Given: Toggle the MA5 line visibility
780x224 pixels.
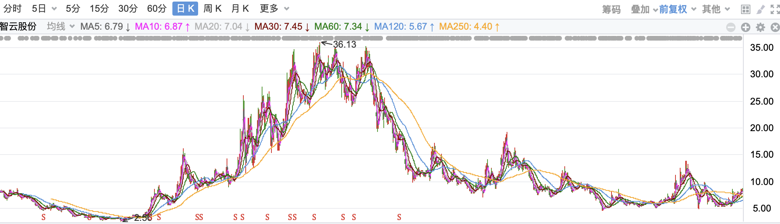Looking at the screenshot, I should click(x=101, y=27).
